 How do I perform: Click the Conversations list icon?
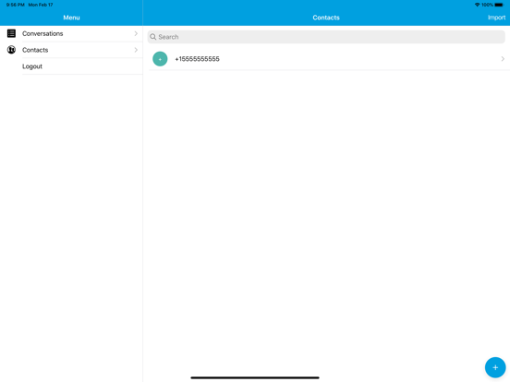coord(11,33)
